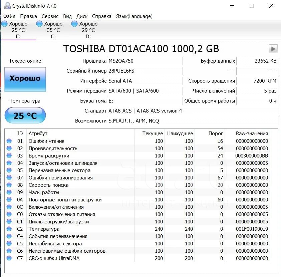Click the buffer size value 23652 KB
The width and height of the screenshot is (281, 278).
pos(257,61)
